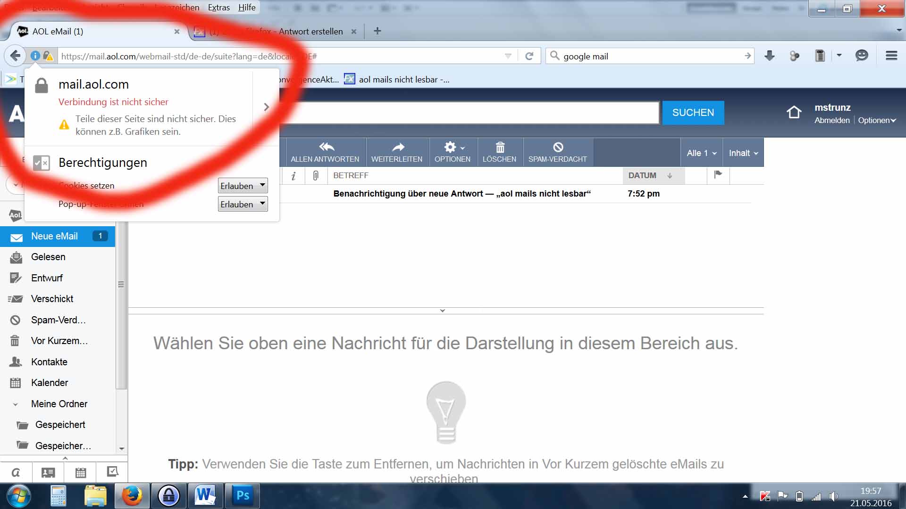The width and height of the screenshot is (906, 509).
Task: Click the AOL home icon
Action: click(x=794, y=112)
